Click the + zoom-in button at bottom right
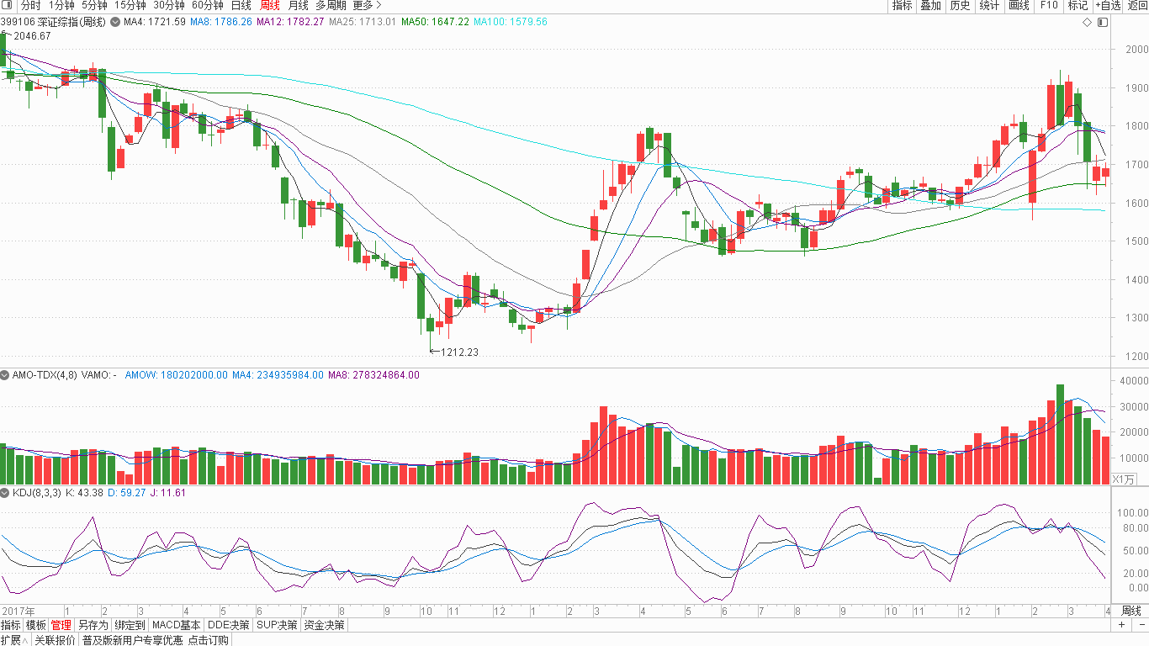The width and height of the screenshot is (1149, 646). coord(1122,625)
